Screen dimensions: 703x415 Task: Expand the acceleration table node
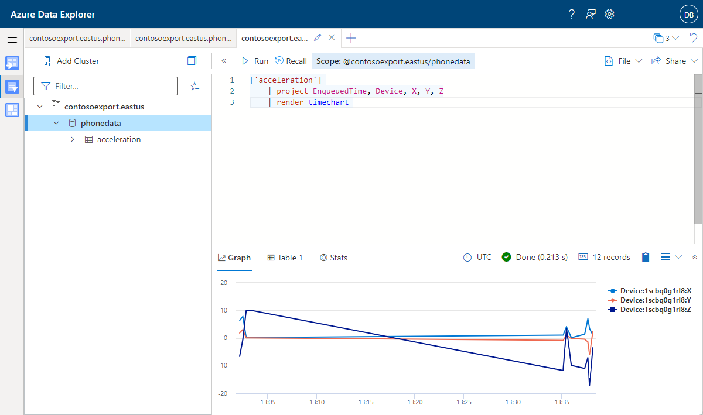[73, 140]
